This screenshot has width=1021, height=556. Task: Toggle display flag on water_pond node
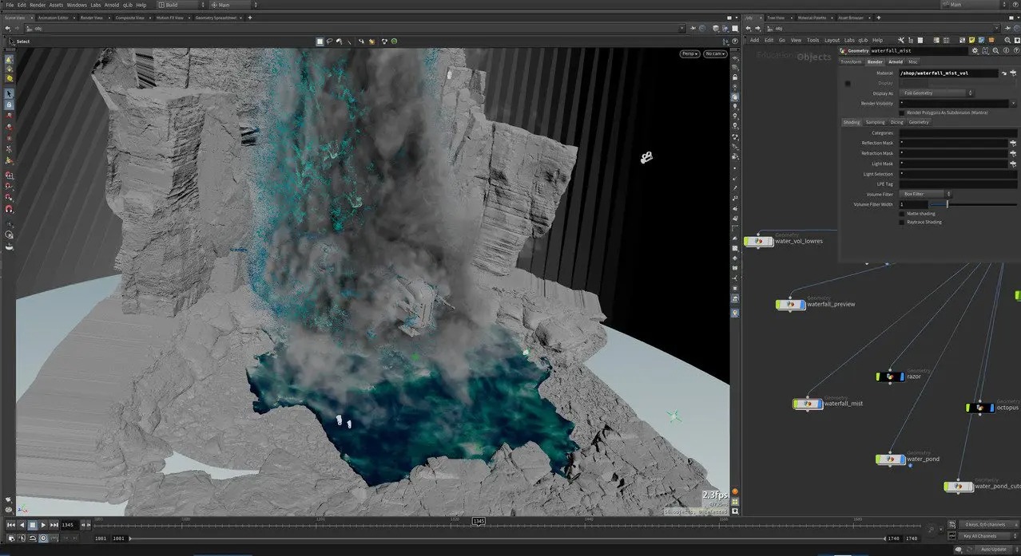coord(903,459)
